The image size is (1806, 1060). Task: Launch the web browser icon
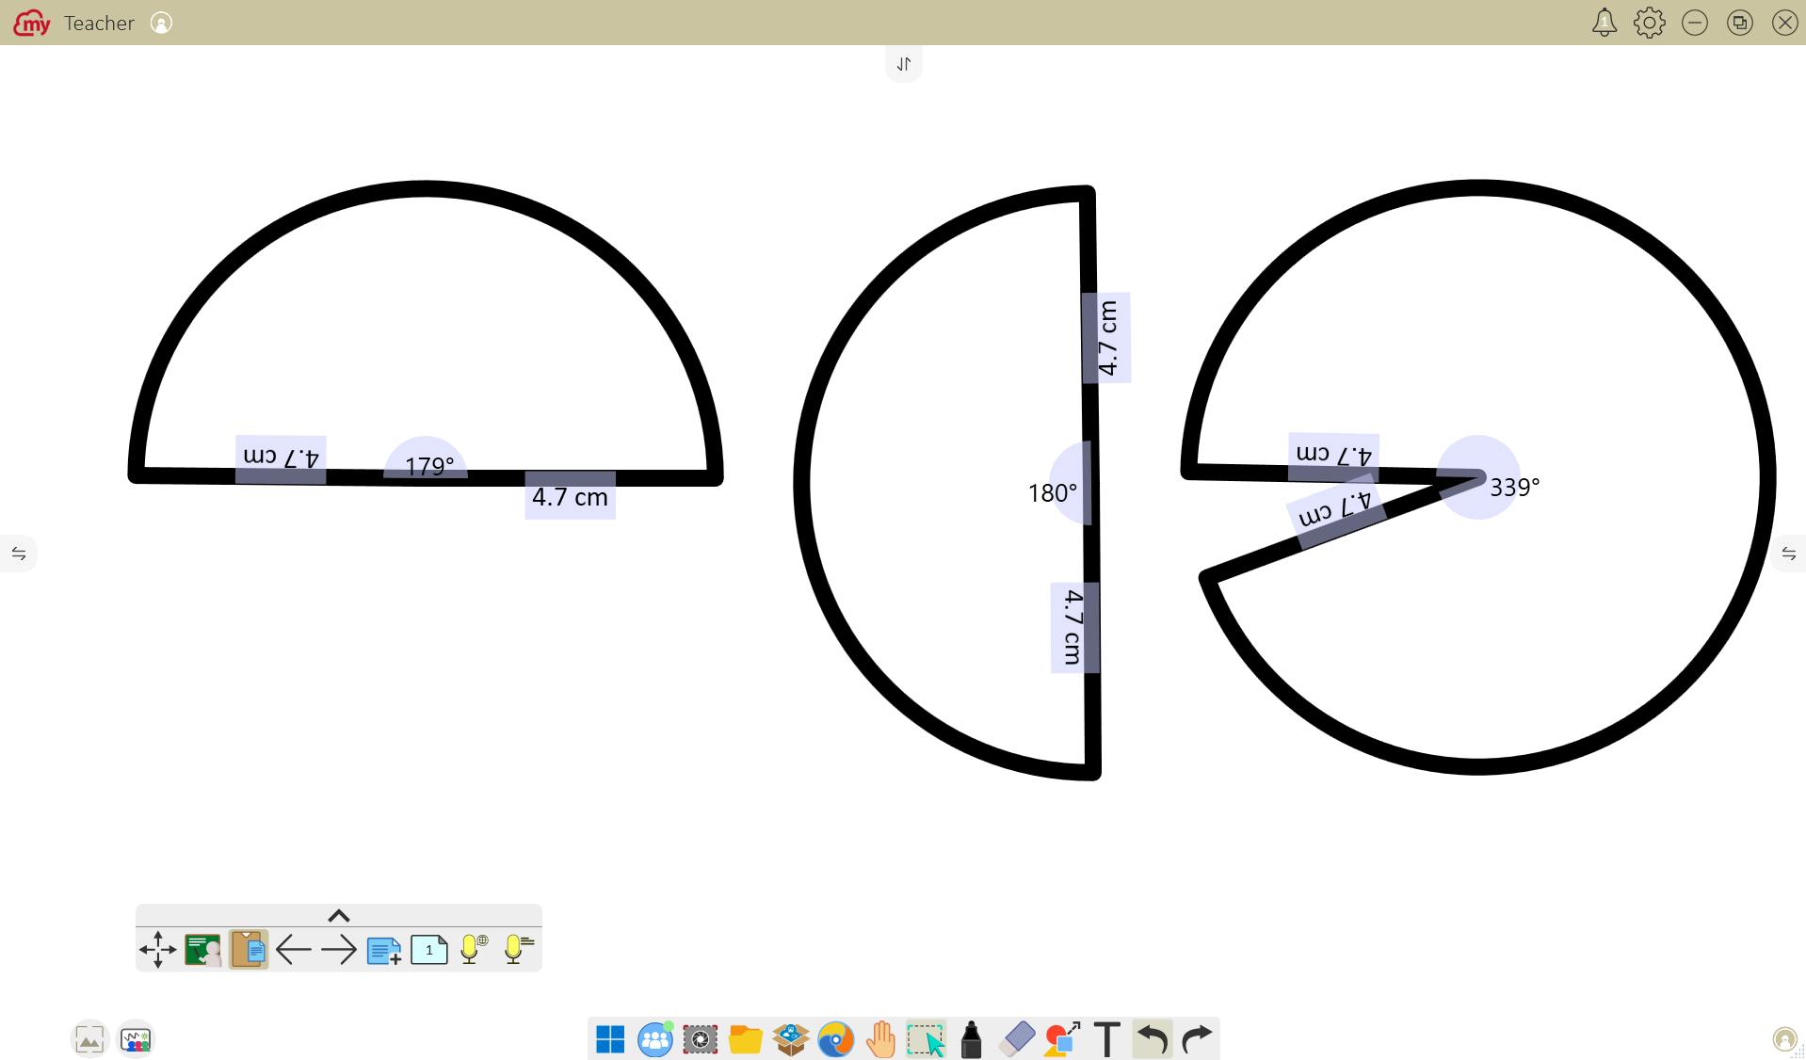[836, 1039]
